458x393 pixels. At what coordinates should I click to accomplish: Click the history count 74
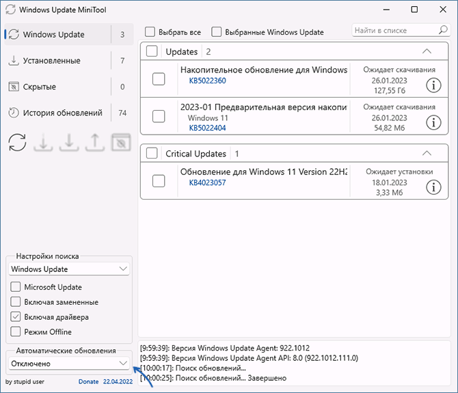click(x=122, y=113)
